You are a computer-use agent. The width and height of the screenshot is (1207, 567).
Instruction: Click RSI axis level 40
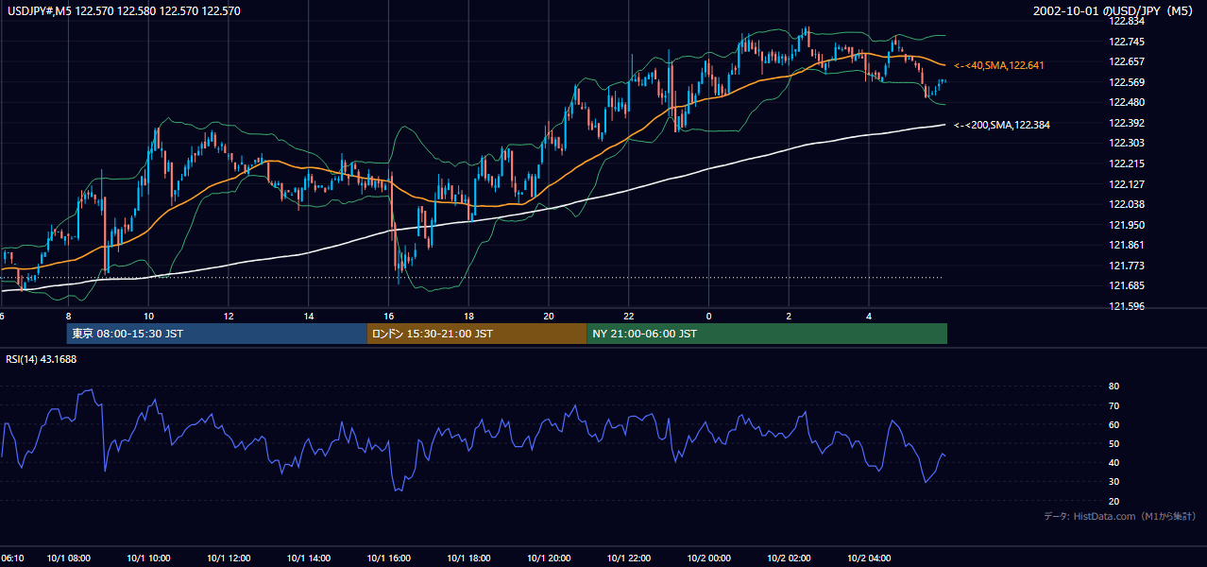1114,462
